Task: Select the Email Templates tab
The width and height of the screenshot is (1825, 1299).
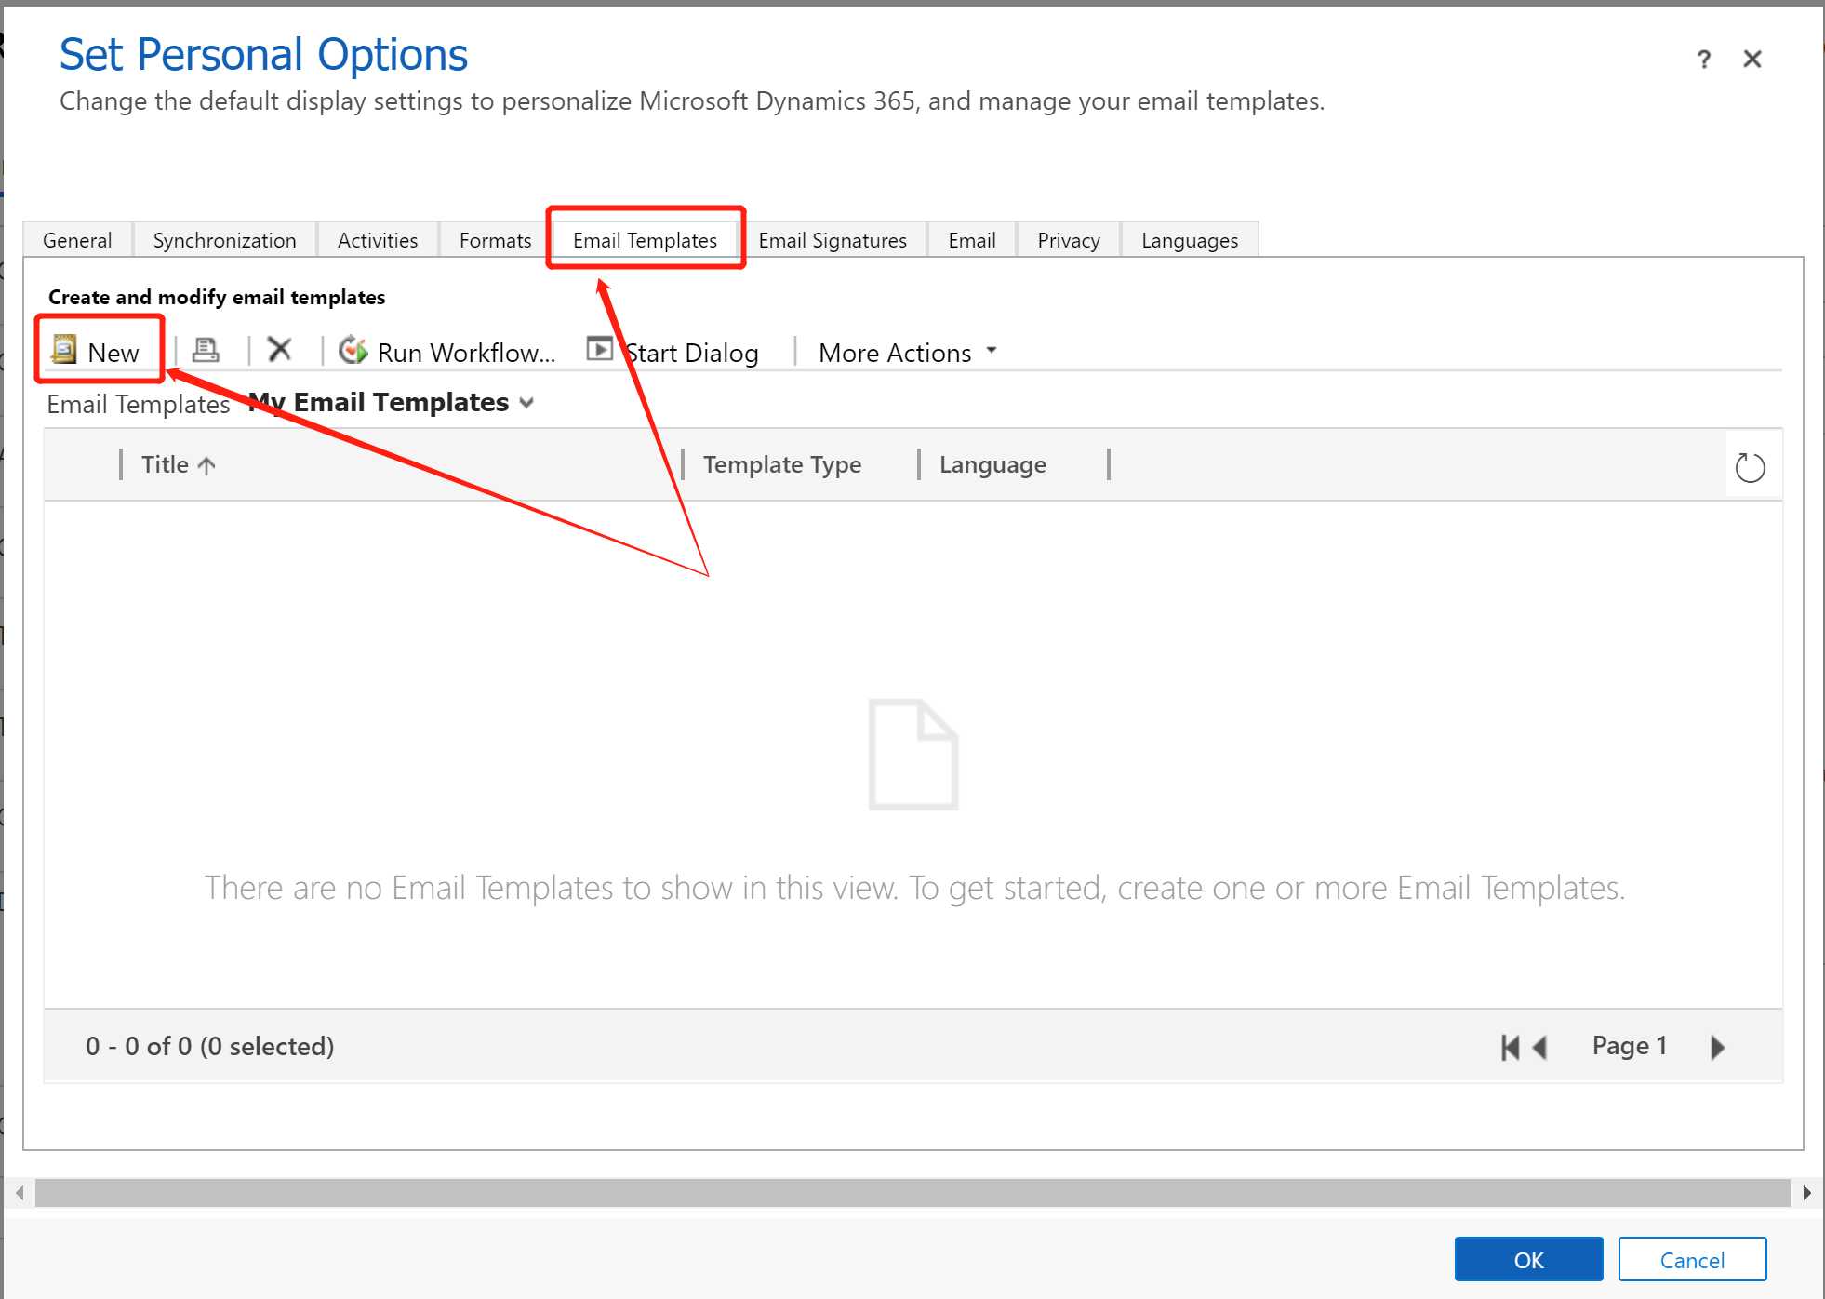Action: pyautogui.click(x=646, y=240)
